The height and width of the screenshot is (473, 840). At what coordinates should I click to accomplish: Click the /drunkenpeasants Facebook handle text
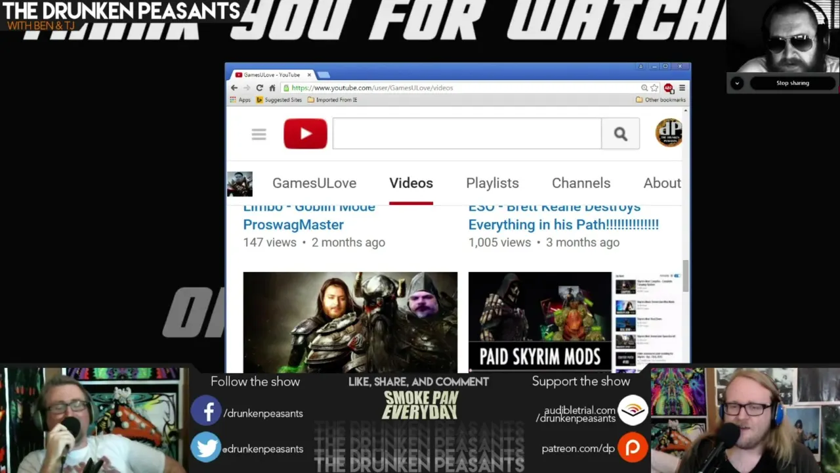click(x=263, y=414)
